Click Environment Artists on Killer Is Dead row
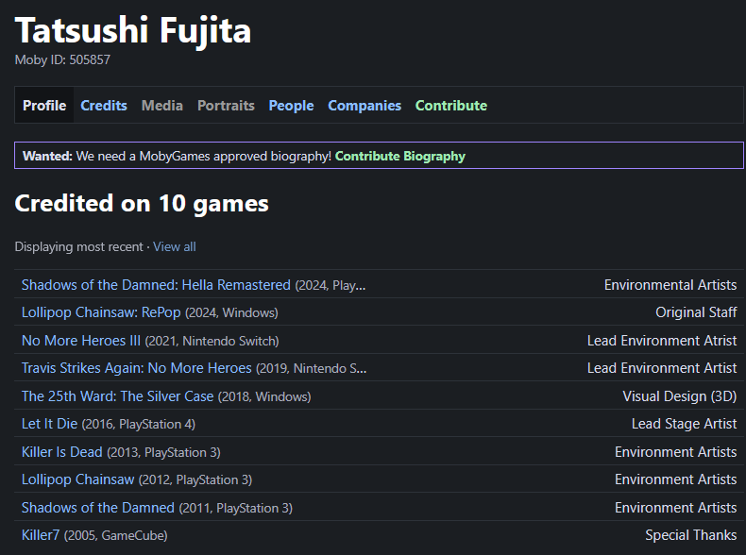The image size is (746, 555). coord(675,451)
